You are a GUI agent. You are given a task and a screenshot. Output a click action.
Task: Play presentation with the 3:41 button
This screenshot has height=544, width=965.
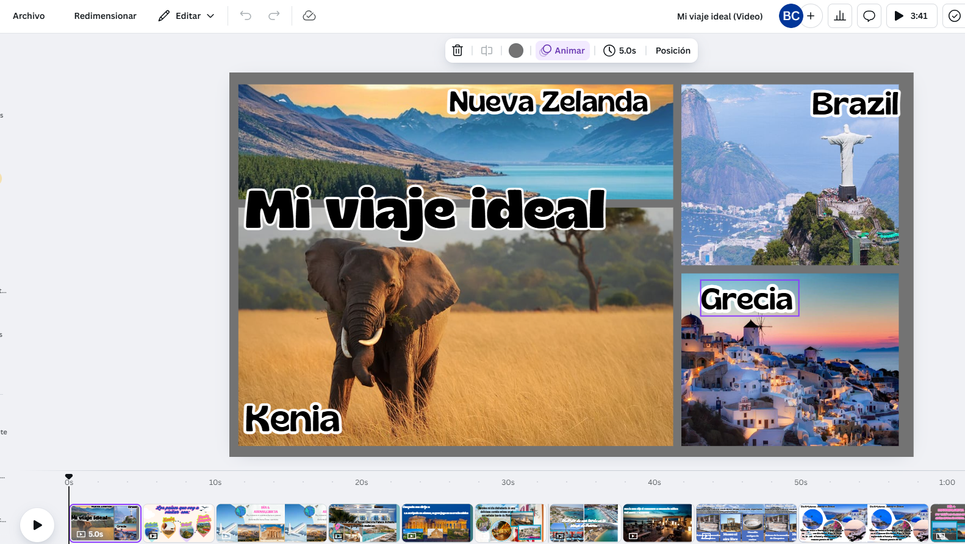(x=911, y=16)
